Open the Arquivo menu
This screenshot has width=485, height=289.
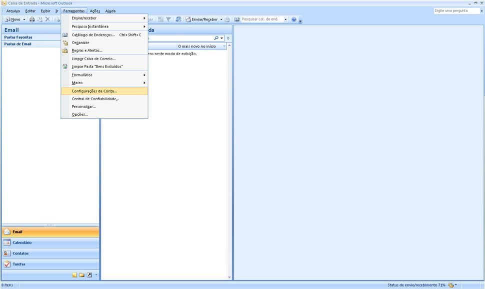point(13,11)
